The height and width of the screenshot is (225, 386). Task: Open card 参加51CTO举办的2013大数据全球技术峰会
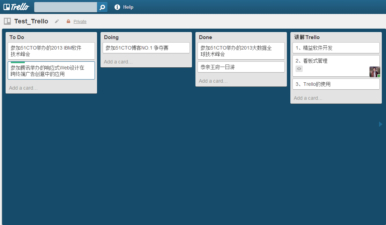coord(241,51)
